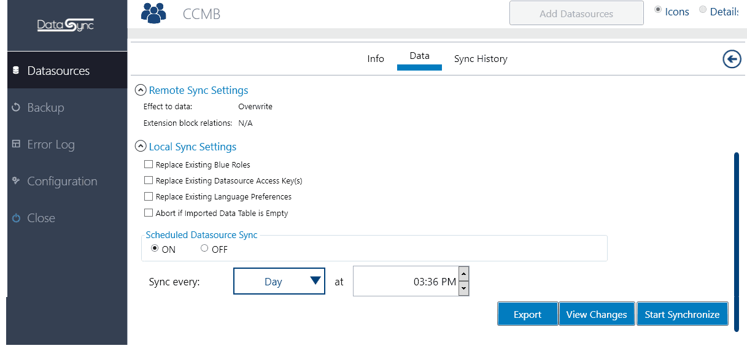Click the CCMB datasource title

201,14
